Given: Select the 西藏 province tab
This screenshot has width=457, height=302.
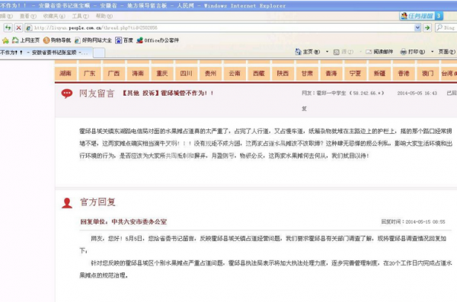Looking at the screenshot, I should (259, 73).
